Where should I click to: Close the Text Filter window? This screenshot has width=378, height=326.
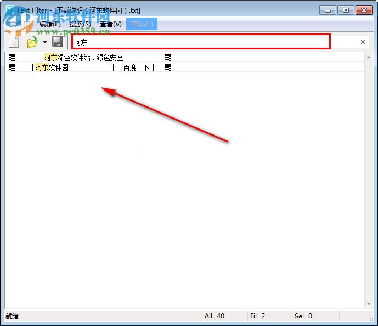coord(364,10)
